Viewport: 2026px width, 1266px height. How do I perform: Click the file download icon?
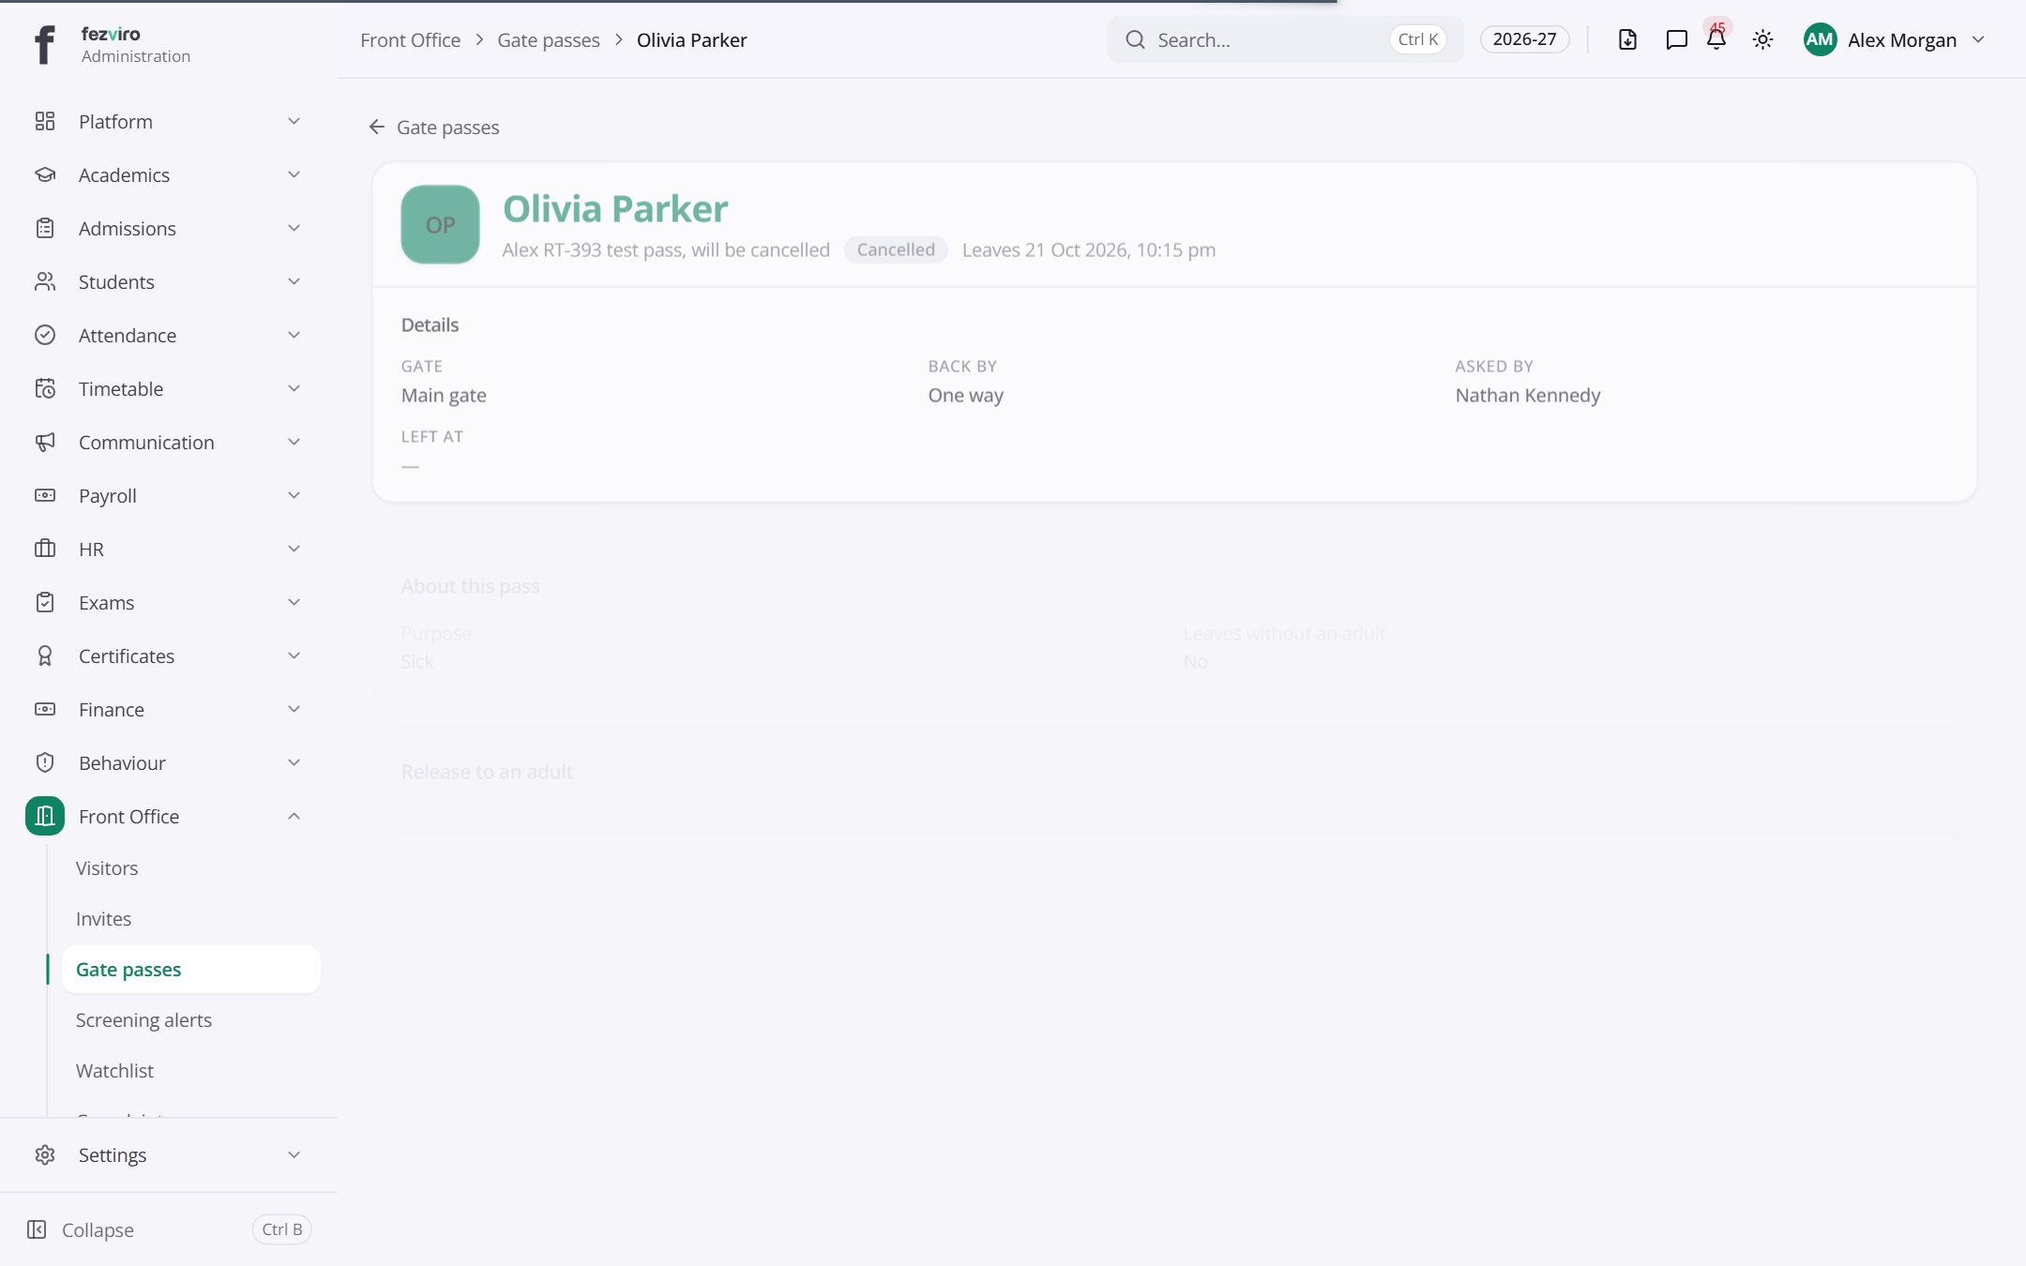tap(1627, 39)
